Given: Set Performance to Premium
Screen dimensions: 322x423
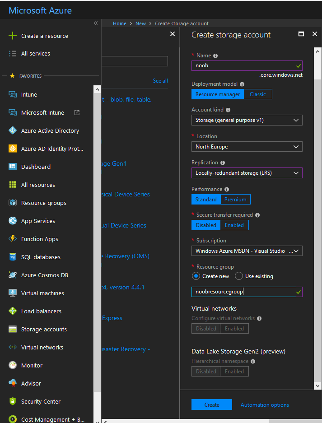Looking at the screenshot, I should [235, 200].
